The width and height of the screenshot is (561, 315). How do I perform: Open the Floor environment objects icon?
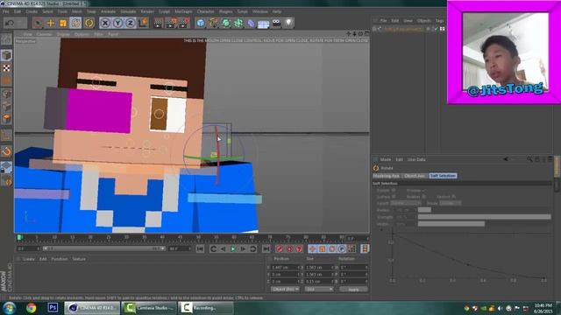click(x=263, y=23)
